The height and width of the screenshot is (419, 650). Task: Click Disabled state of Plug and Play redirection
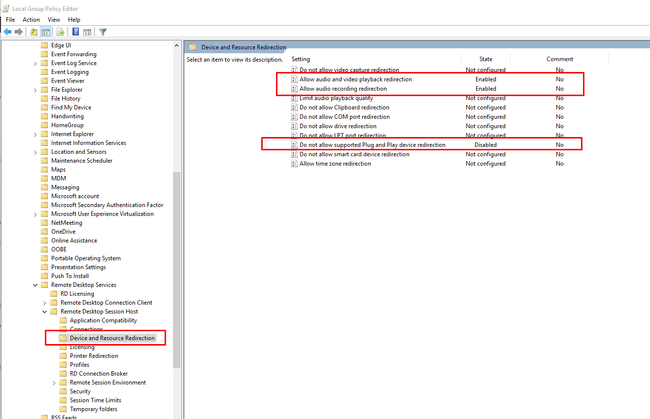(x=485, y=145)
